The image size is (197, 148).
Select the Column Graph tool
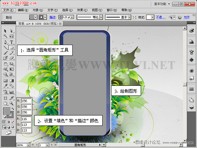coord(11,92)
